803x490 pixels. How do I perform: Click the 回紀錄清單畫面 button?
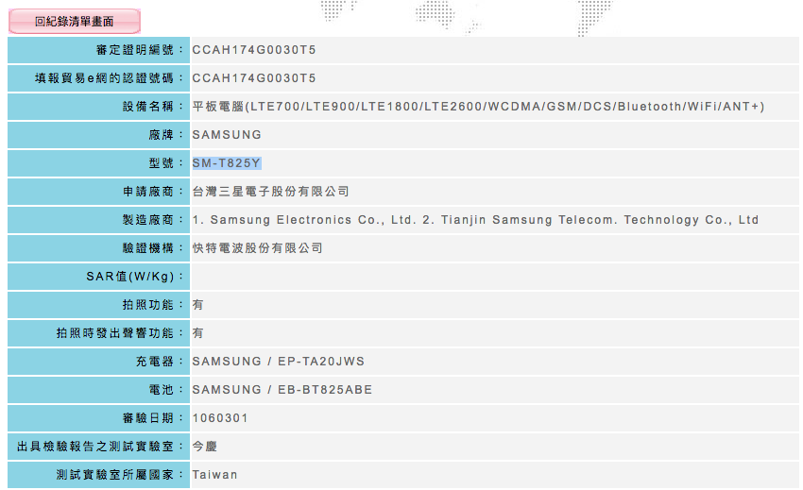point(75,22)
